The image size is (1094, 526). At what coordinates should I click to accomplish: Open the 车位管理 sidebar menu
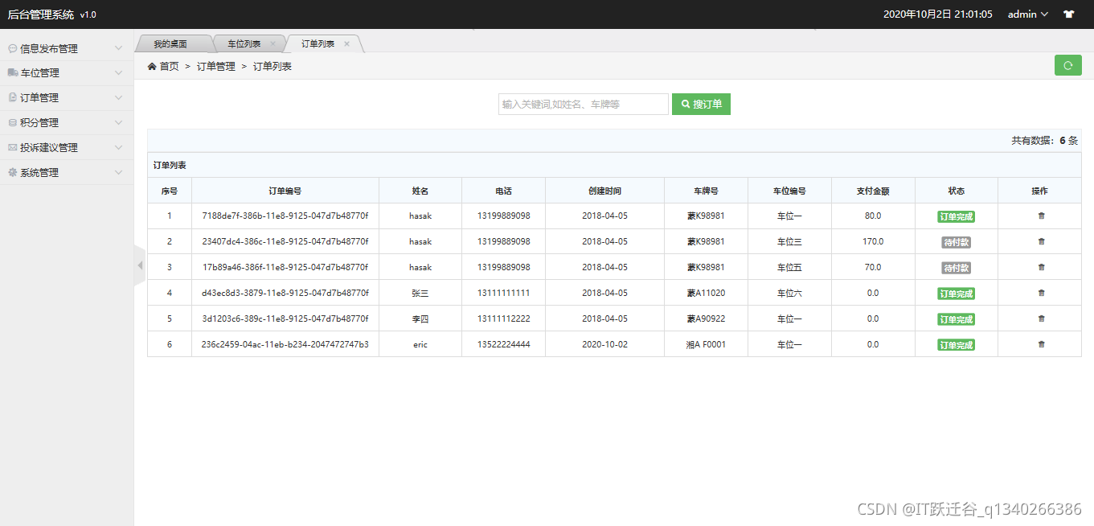point(67,73)
